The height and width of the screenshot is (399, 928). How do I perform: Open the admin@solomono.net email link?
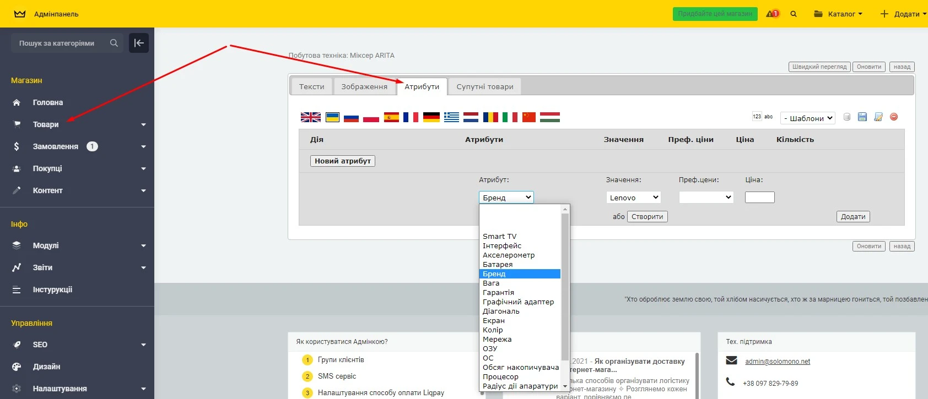tap(778, 362)
